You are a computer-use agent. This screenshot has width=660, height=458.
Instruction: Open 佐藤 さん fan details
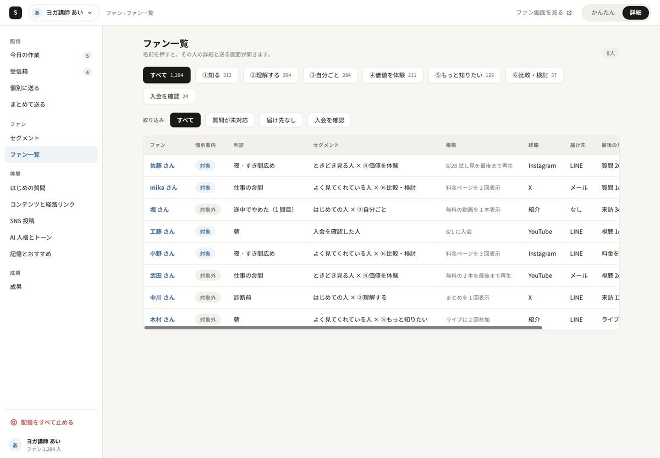(x=162, y=165)
